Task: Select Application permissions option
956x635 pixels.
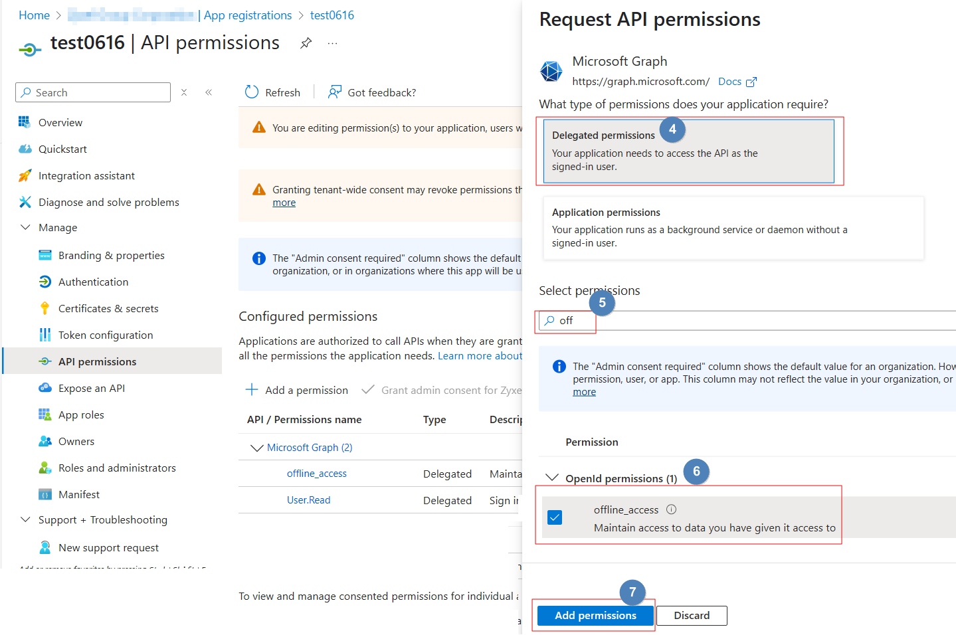Action: (733, 228)
